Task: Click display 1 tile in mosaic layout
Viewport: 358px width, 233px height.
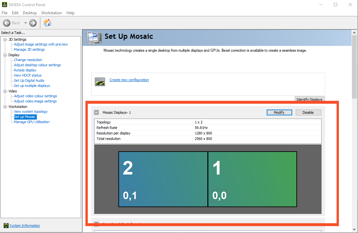Action: pos(252,179)
